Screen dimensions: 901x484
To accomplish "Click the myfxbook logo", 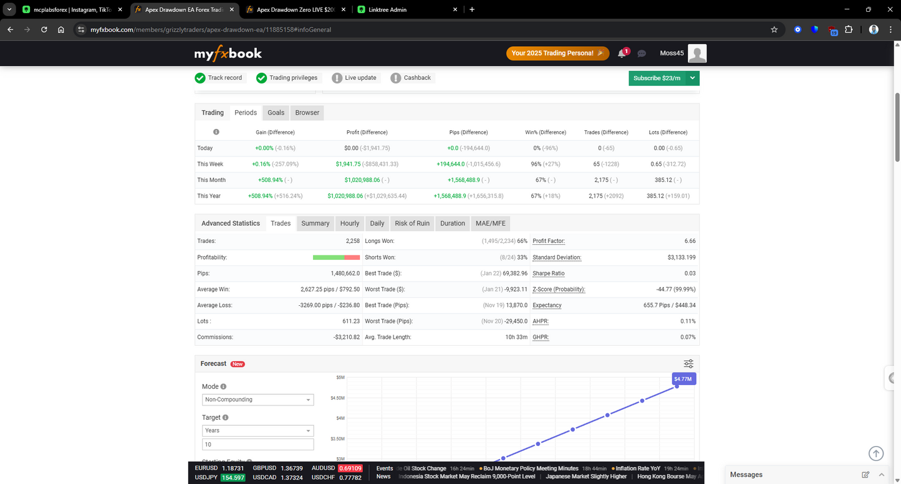I will point(227,54).
